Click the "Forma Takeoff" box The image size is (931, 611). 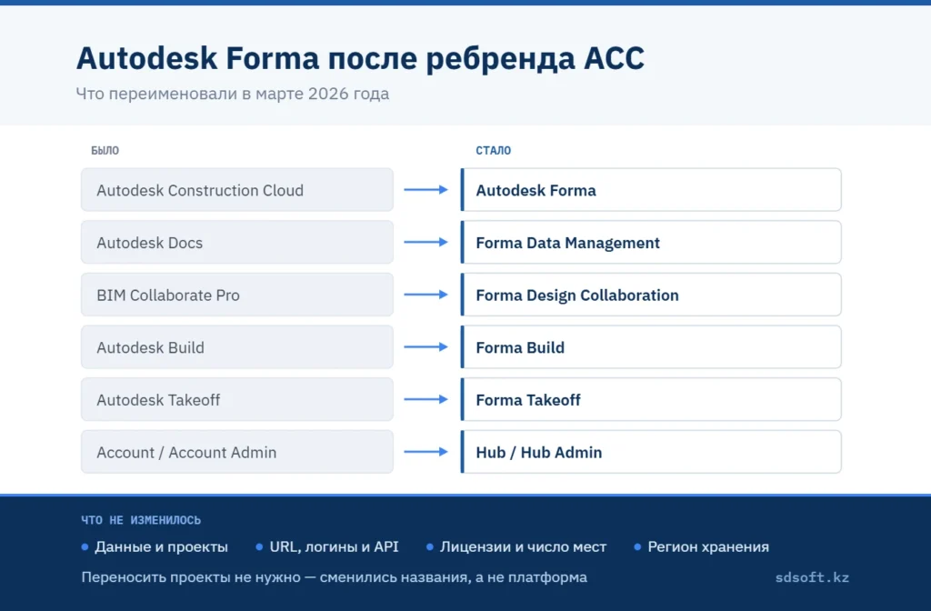(x=651, y=400)
